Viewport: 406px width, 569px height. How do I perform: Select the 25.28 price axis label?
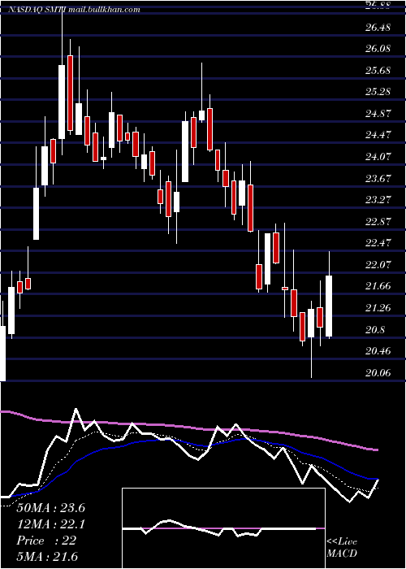[378, 91]
